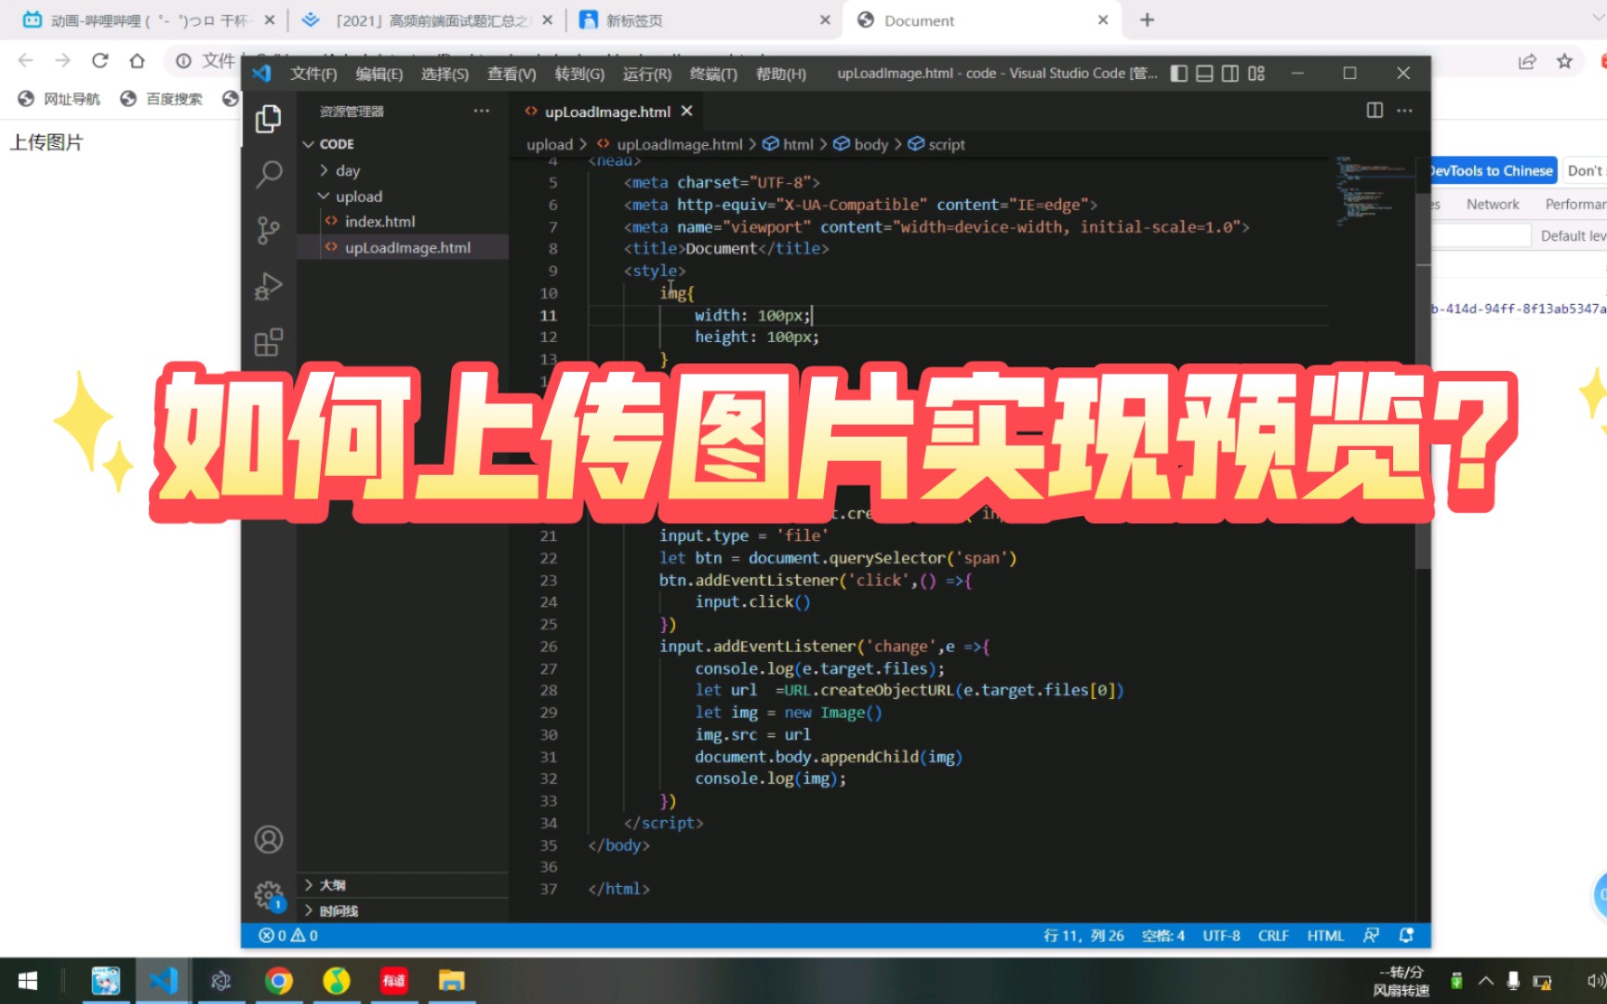The width and height of the screenshot is (1607, 1004).
Task: Open Source Control view in activity bar
Action: pyautogui.click(x=269, y=231)
